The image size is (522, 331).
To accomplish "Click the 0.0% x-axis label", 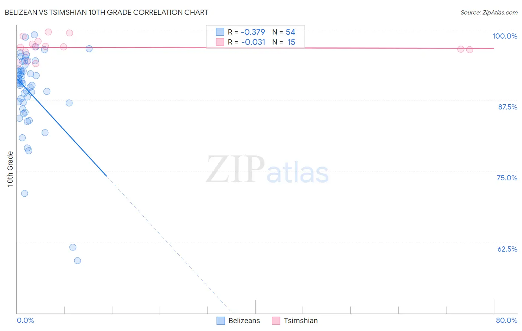I will coord(25,320).
